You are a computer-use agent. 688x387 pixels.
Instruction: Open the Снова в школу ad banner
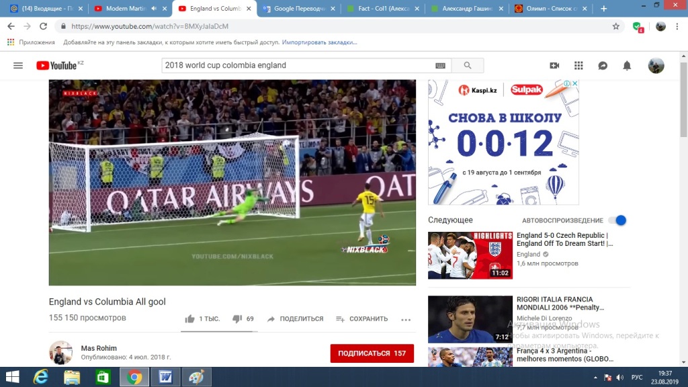[503, 142]
